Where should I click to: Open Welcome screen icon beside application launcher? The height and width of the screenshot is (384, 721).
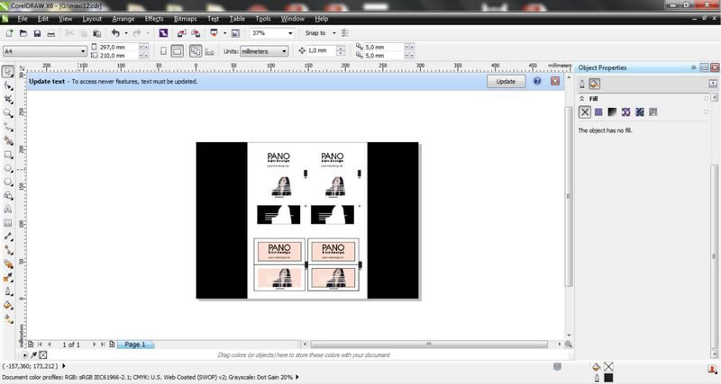tap(235, 33)
